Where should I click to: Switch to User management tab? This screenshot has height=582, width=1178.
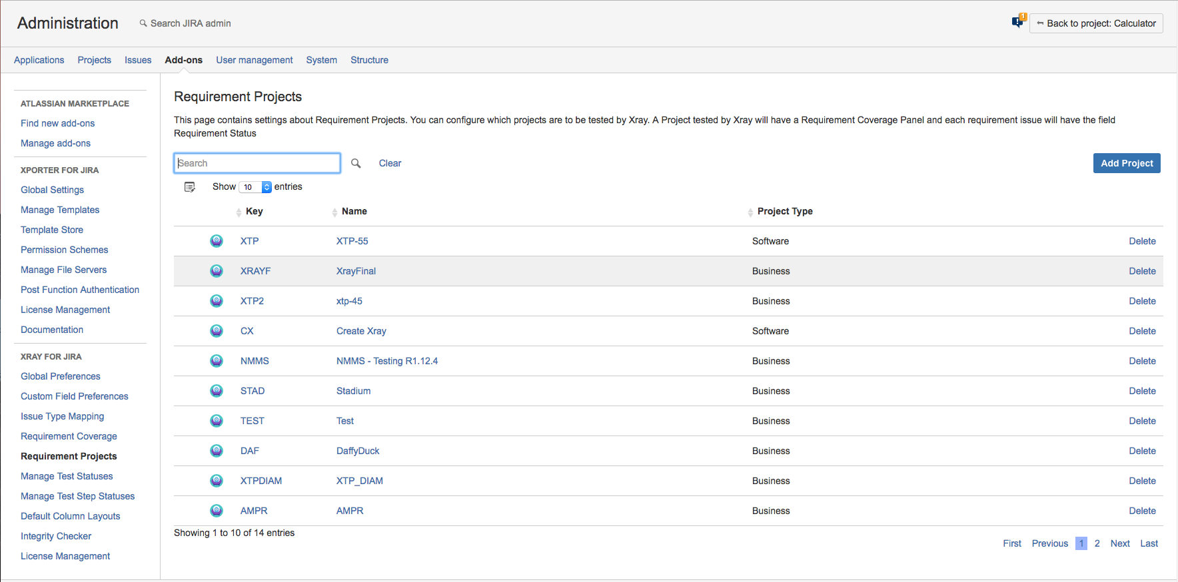[255, 60]
